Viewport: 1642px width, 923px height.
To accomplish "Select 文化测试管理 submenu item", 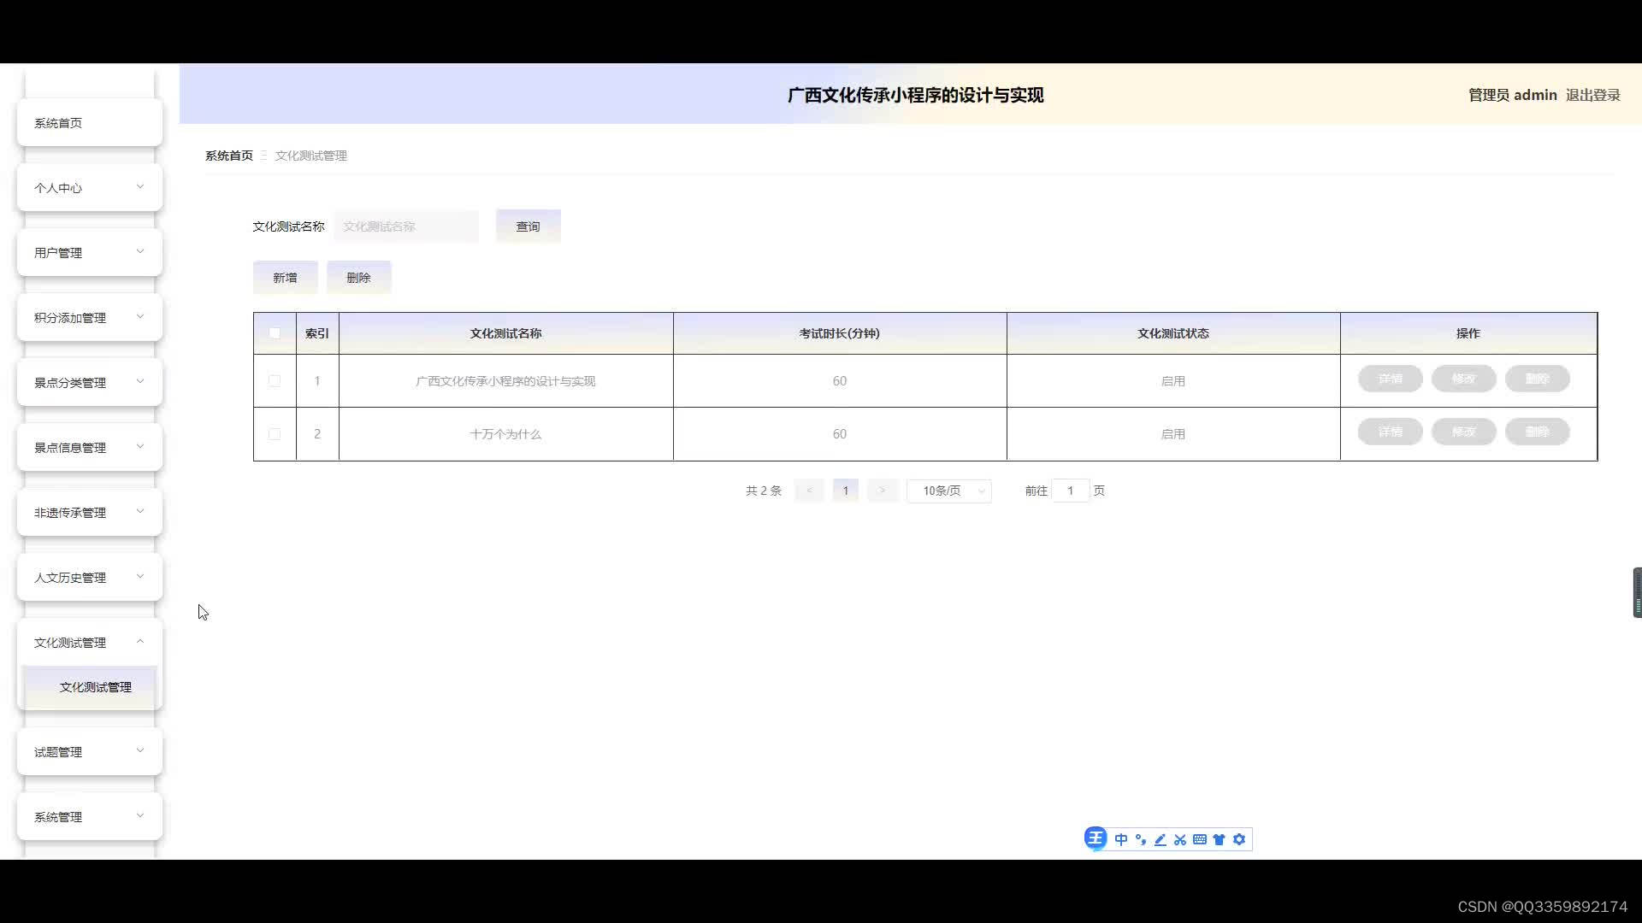I will pyautogui.click(x=90, y=687).
